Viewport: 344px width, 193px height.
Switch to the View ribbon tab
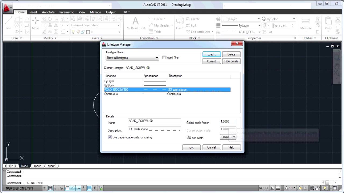click(82, 12)
